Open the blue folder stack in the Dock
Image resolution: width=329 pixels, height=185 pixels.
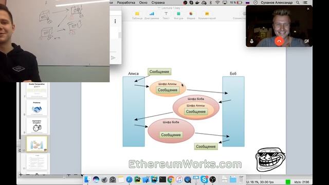click(x=233, y=179)
